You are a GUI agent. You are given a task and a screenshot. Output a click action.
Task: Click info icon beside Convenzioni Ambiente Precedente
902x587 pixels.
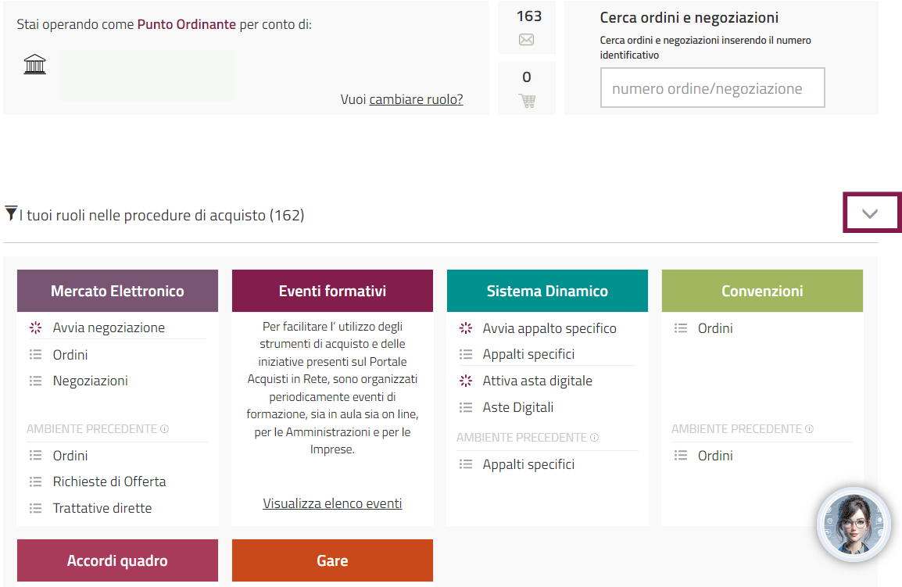coord(810,429)
